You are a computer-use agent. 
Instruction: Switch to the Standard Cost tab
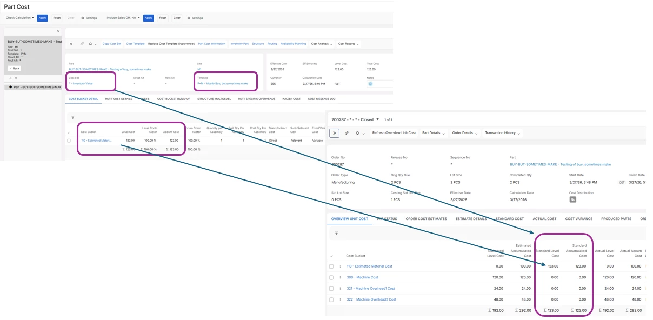click(510, 219)
